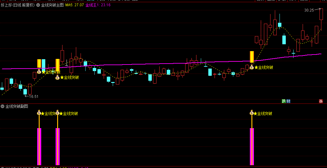This screenshot has width=327, height=168.
Task: Click leftmost money bag icon in sub-chart
Action: pos(39,113)
